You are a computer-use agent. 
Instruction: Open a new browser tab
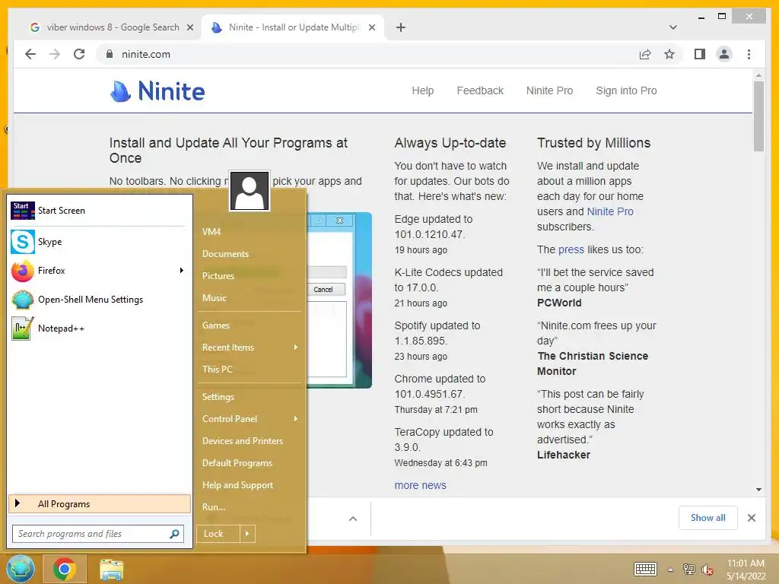click(x=400, y=27)
